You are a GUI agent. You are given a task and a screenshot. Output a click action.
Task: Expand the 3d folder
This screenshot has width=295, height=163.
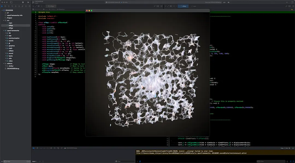(x=5, y=33)
